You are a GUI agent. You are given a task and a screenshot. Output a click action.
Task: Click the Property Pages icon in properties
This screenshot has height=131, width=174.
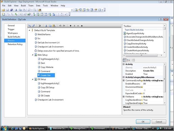tap(133, 60)
